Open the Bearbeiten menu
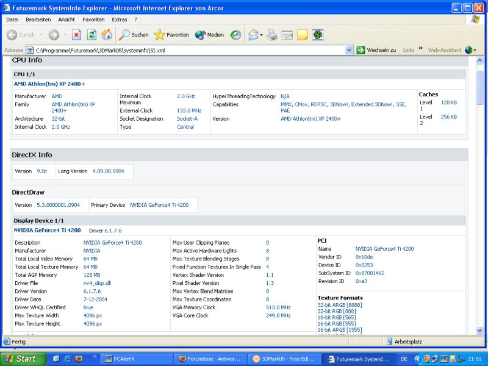This screenshot has height=366, width=488. [38, 20]
